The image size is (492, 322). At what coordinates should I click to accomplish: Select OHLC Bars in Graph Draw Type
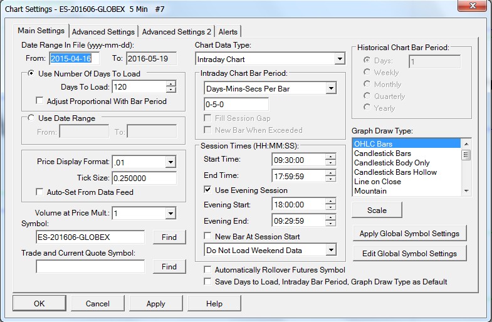pos(407,143)
